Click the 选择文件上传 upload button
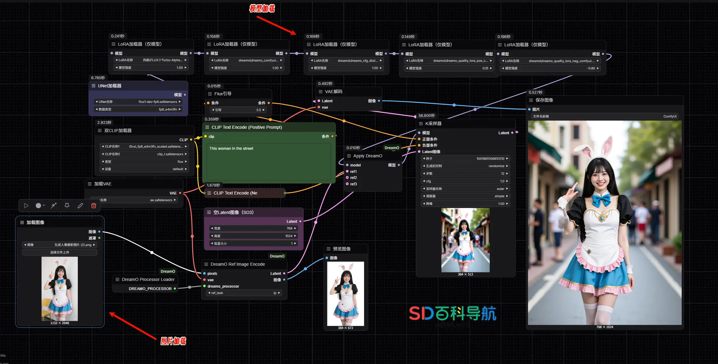Viewport: 718px width, 364px height. pyautogui.click(x=60, y=253)
